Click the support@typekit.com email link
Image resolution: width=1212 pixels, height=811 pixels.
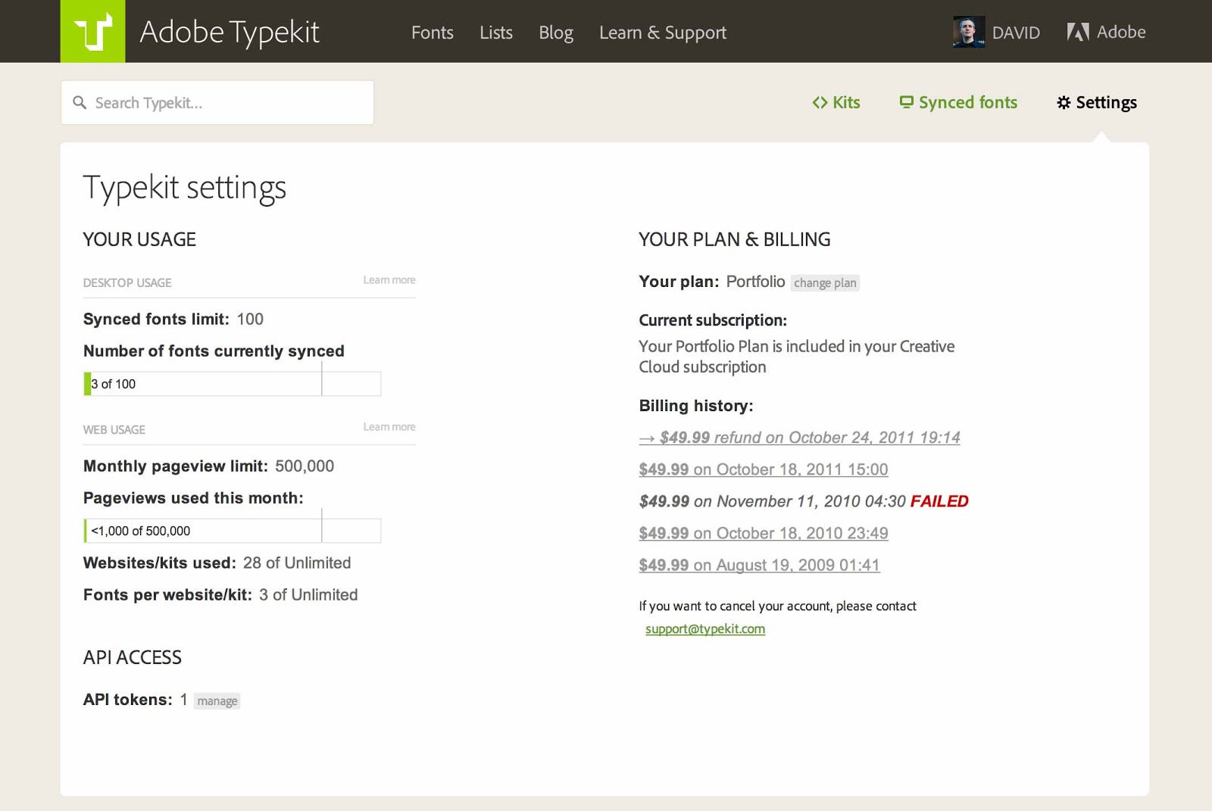tap(705, 629)
